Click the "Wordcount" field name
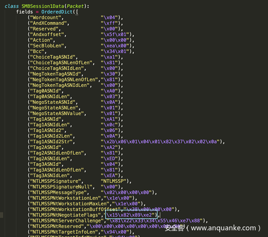268x237 pixels. [45, 18]
